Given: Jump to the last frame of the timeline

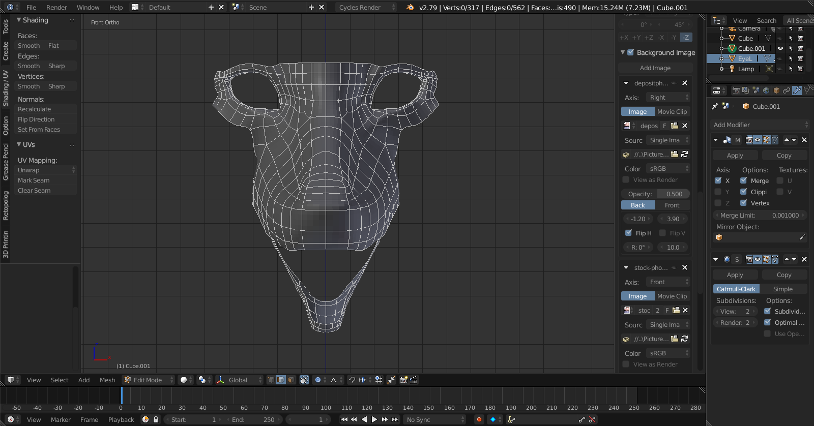Looking at the screenshot, I should coord(395,419).
